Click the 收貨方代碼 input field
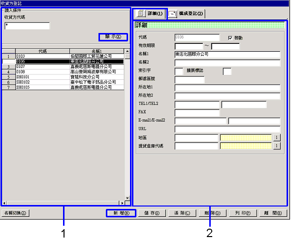Image resolution: width=291 pixels, height=241 pixels. coord(27,26)
